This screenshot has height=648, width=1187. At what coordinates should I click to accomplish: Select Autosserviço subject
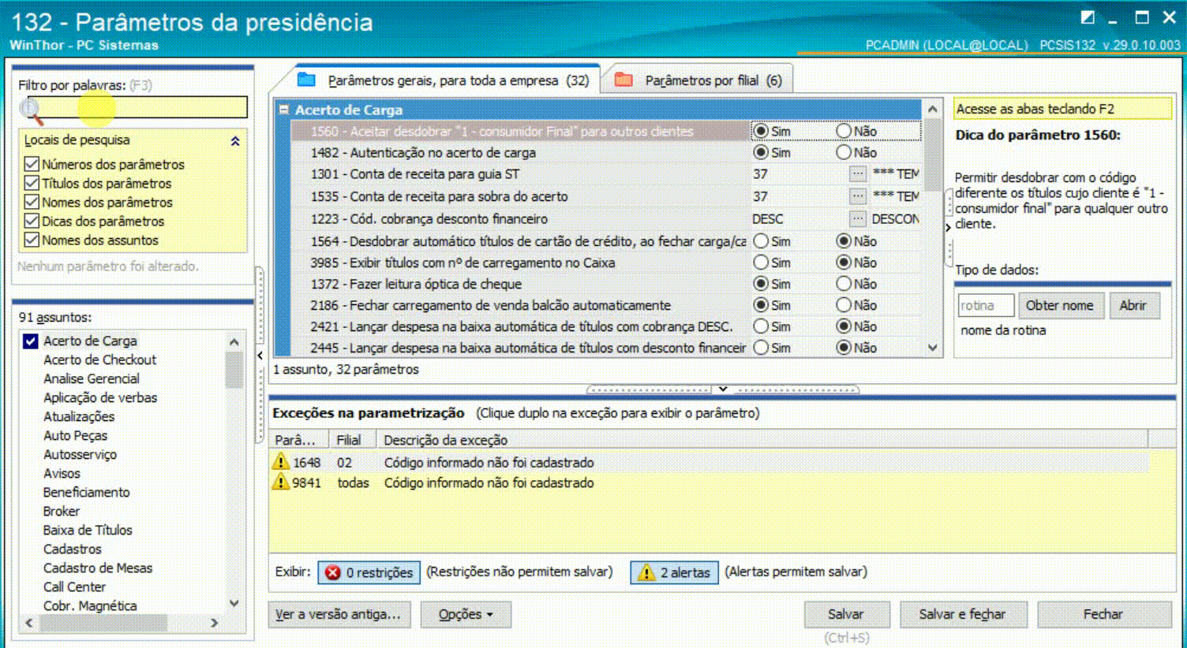[x=80, y=454]
